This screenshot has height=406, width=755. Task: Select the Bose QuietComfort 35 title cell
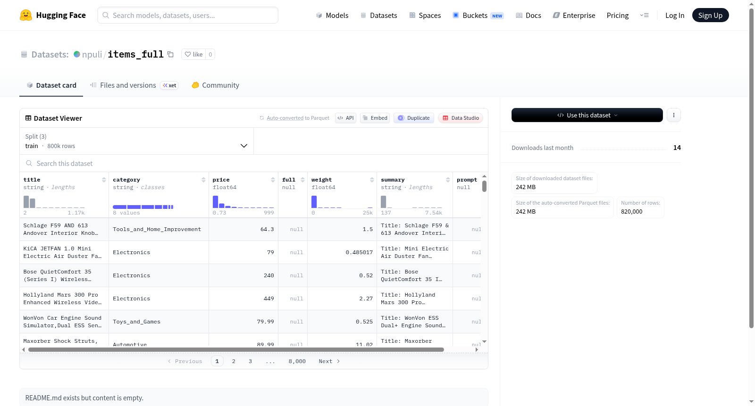pyautogui.click(x=64, y=275)
